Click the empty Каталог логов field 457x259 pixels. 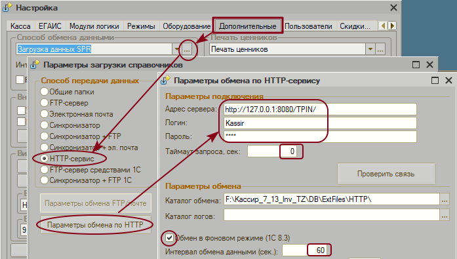tap(331, 215)
